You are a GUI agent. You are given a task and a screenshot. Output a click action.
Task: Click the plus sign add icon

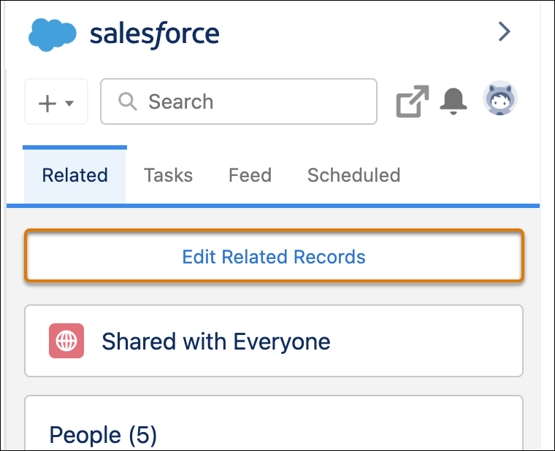pos(47,104)
